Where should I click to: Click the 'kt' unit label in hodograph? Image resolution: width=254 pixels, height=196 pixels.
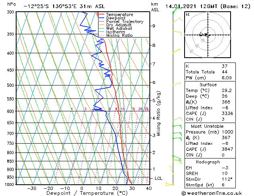[x=188, y=15]
